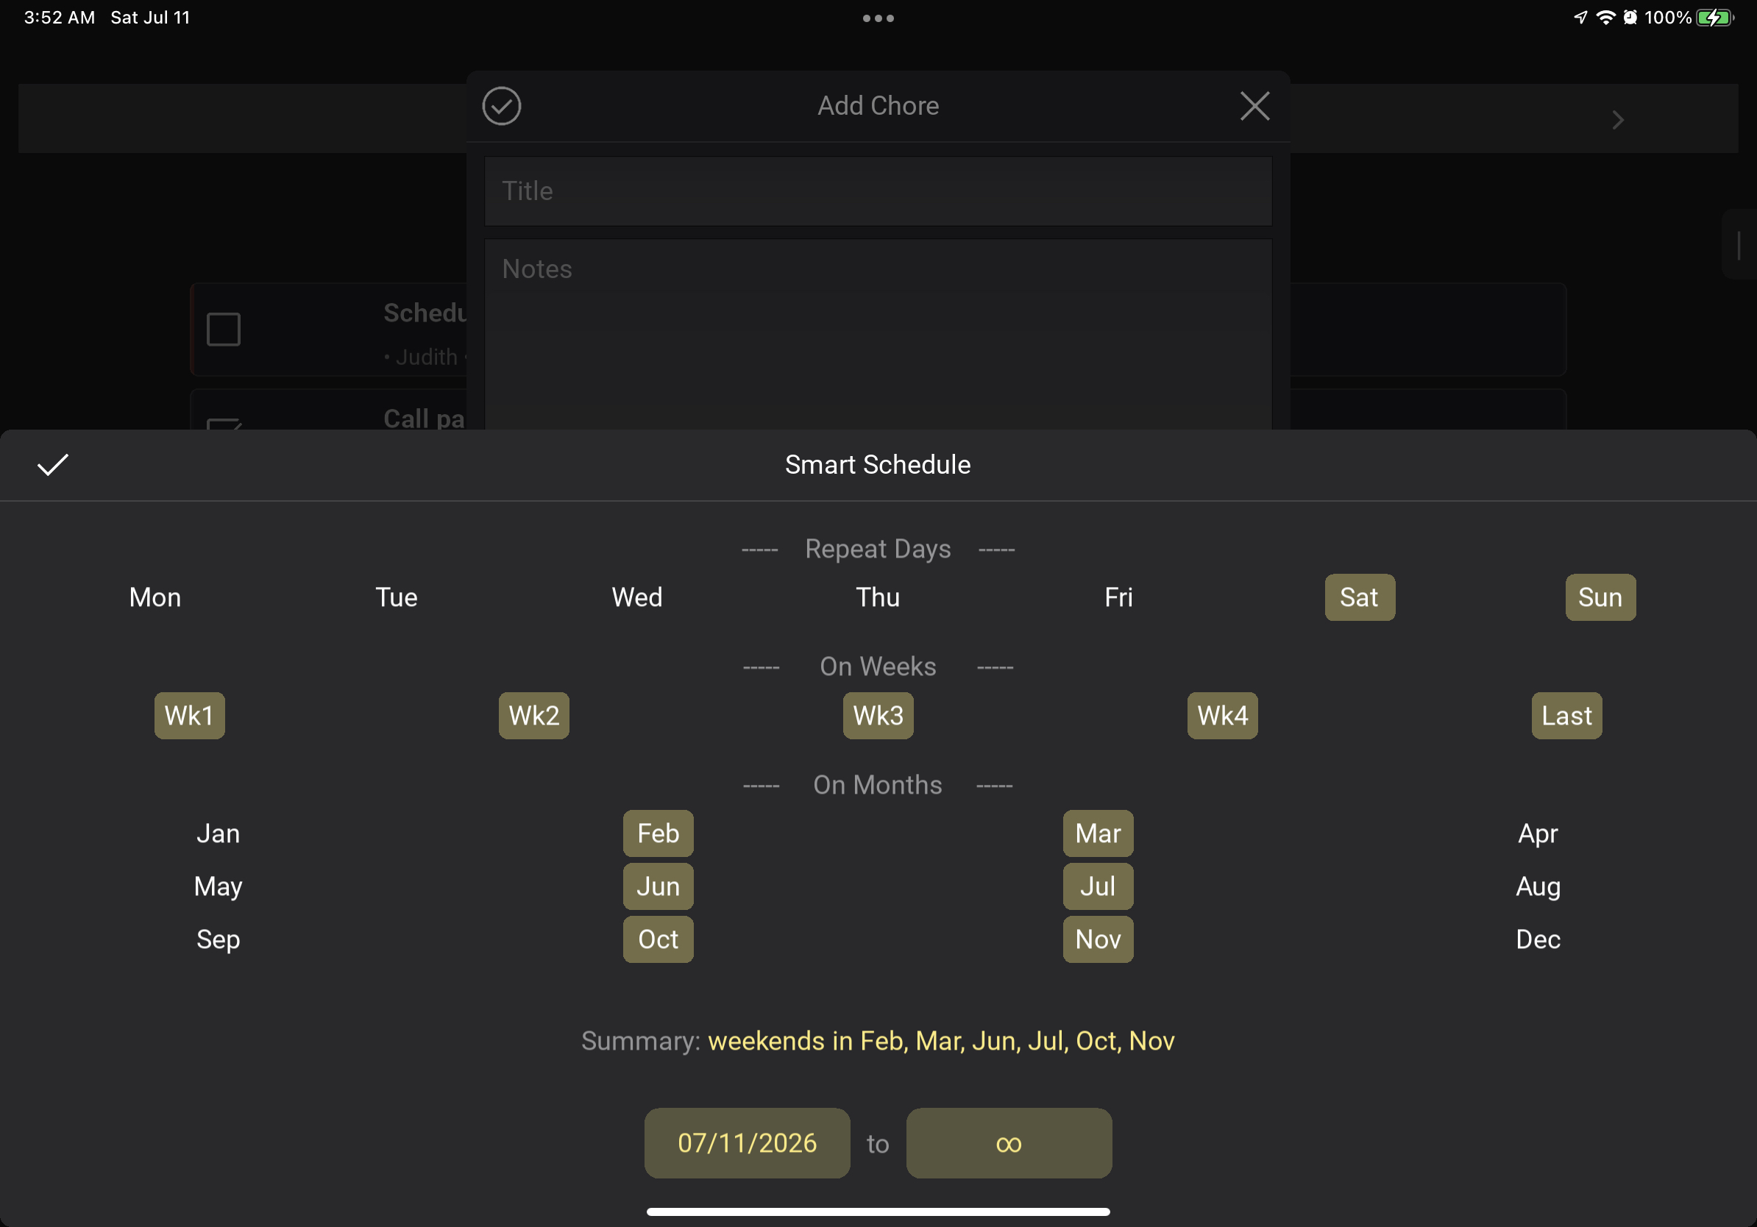
Task: Select Dec month
Action: pos(1538,939)
